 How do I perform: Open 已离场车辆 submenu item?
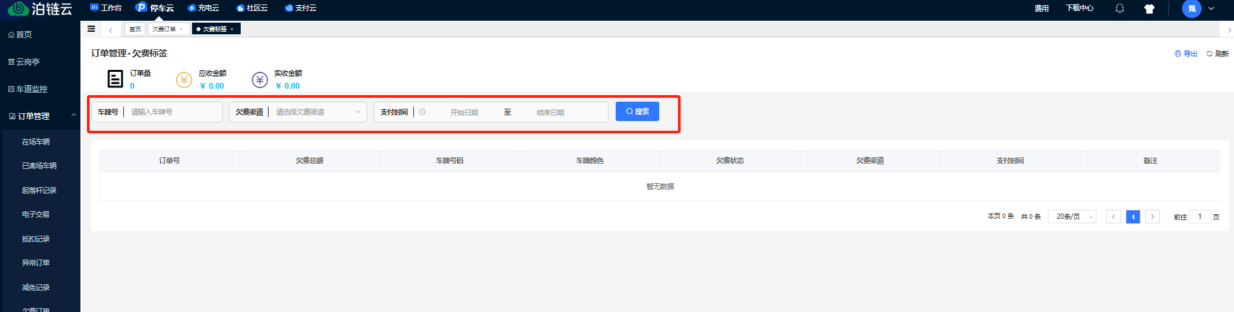pos(39,166)
